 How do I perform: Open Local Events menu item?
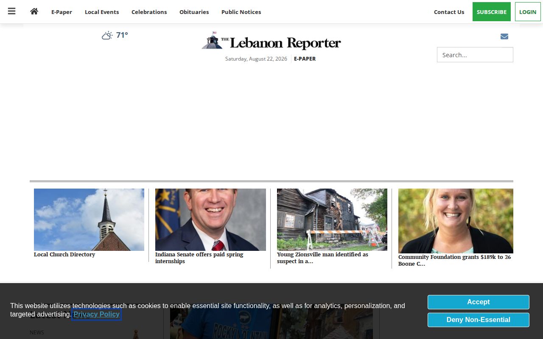(102, 12)
